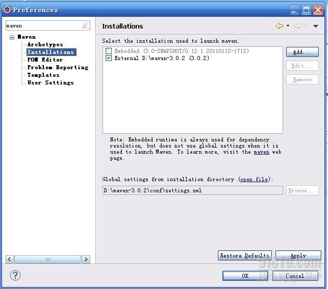
Task: Select Installations in the tree
Action: [x=51, y=52]
